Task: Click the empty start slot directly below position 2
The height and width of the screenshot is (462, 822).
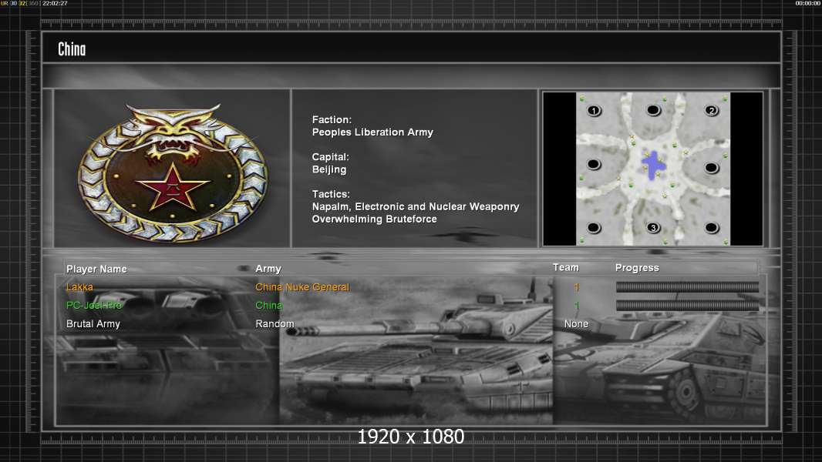Action: coord(712,167)
